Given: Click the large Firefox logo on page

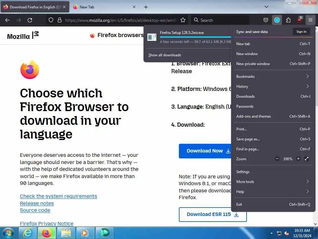Looking at the screenshot, I should (30, 69).
